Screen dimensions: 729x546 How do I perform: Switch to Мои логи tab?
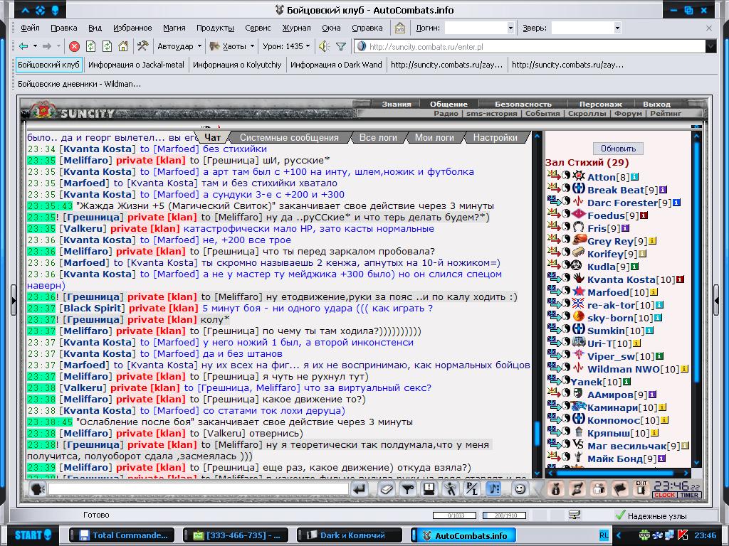(434, 137)
